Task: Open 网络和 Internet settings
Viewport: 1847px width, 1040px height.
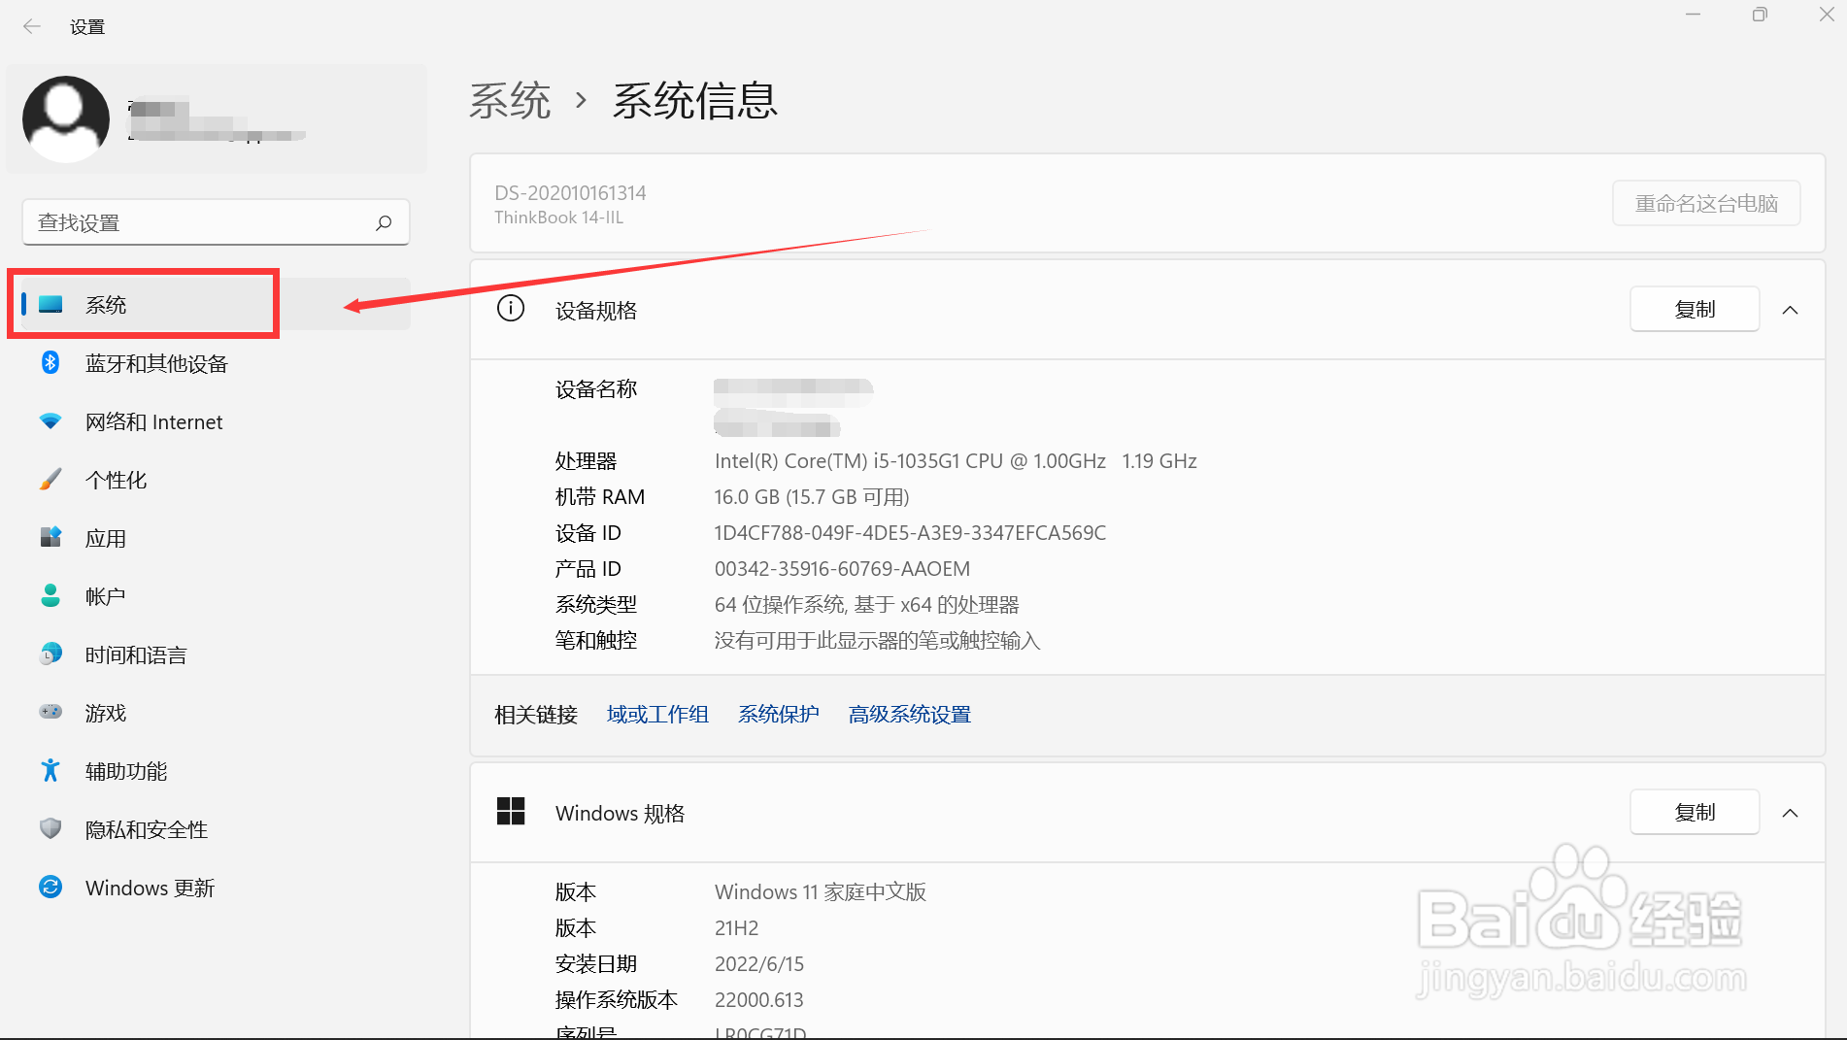Action: coord(154,421)
